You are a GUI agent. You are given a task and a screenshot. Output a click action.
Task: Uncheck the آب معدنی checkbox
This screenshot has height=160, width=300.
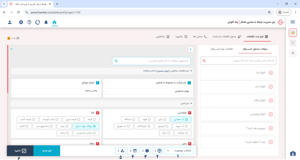click(186, 119)
